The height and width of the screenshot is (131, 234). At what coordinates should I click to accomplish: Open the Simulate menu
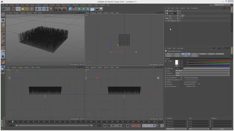45,5
